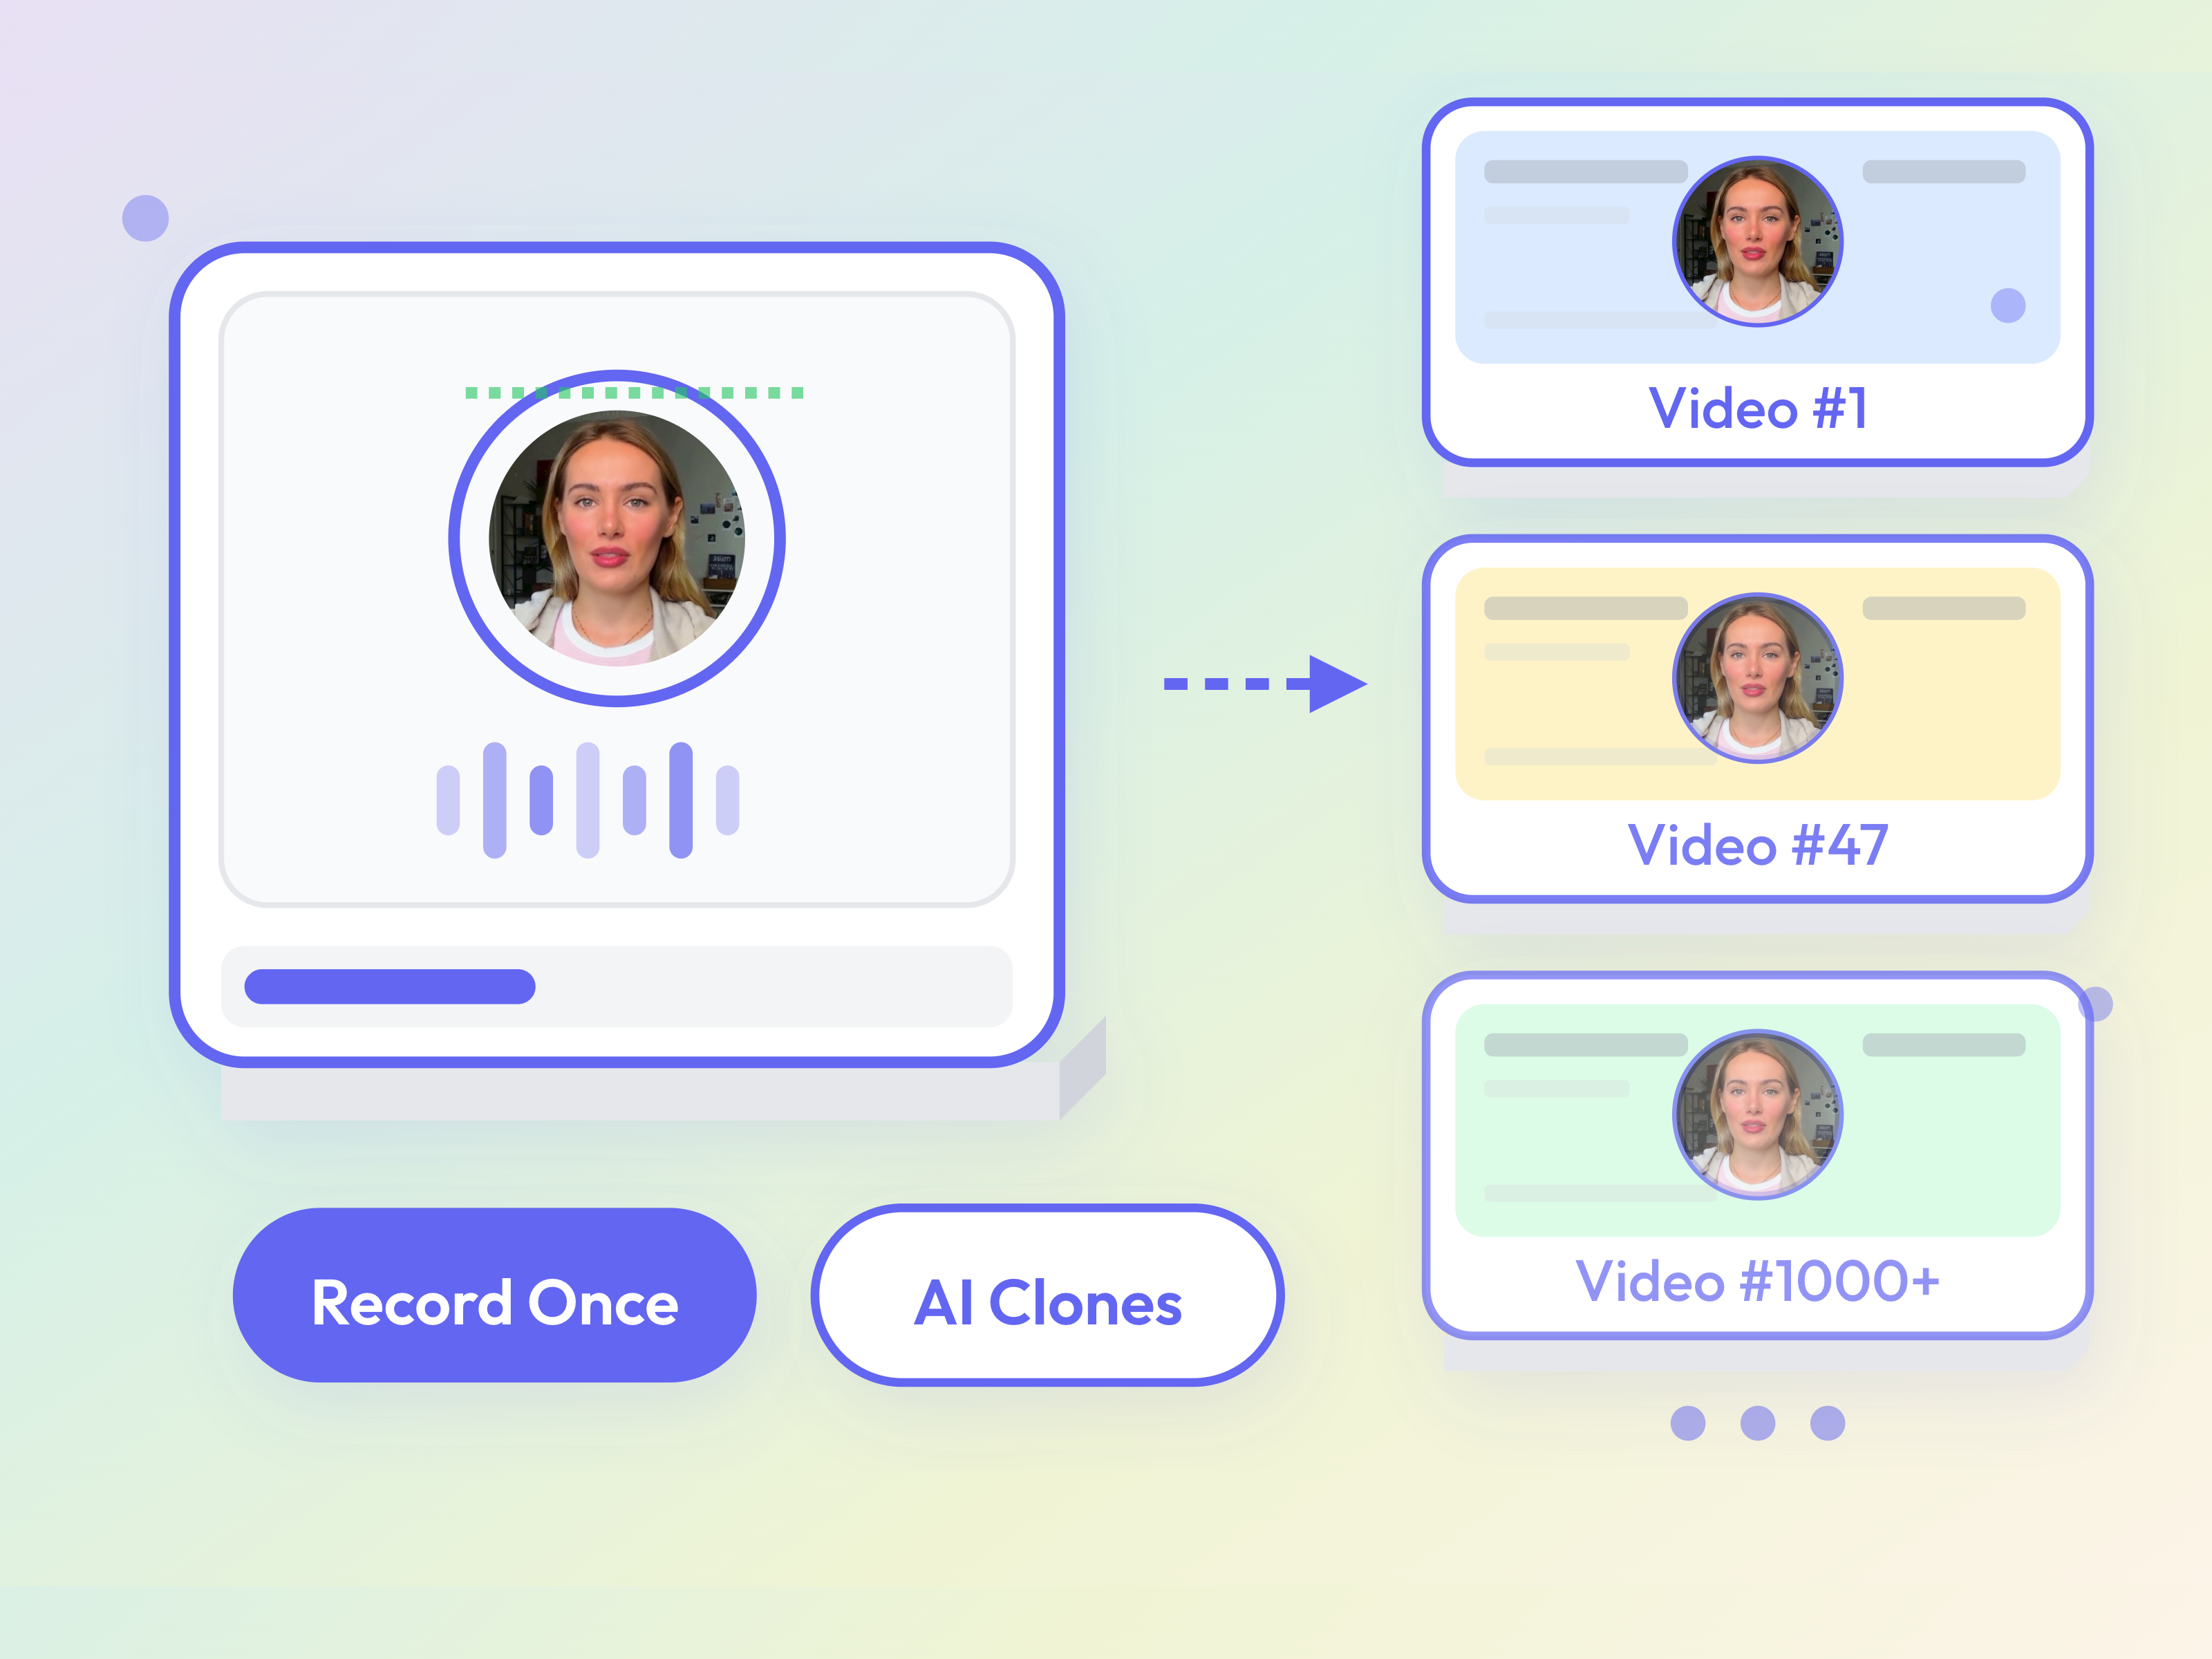Image resolution: width=2212 pixels, height=1659 pixels.
Task: Click the audio waveform bars icon
Action: pyautogui.click(x=587, y=800)
